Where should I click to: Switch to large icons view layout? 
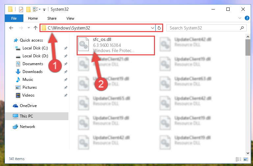[246, 159]
